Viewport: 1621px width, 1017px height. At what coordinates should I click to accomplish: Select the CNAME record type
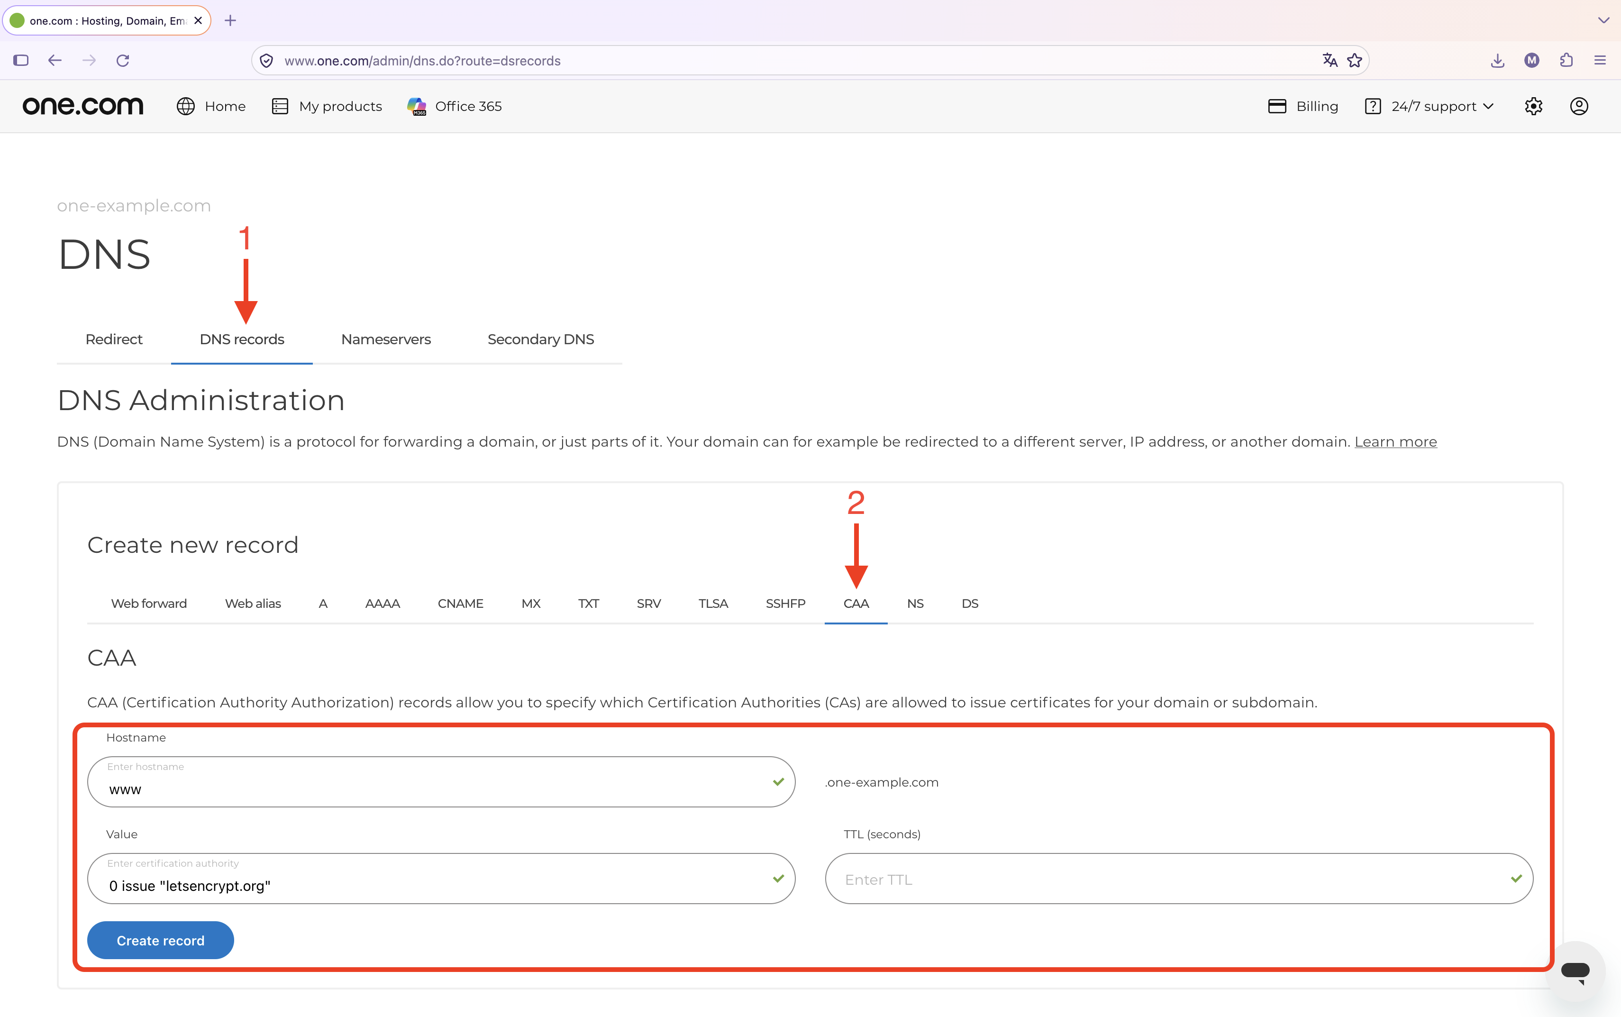pyautogui.click(x=461, y=604)
